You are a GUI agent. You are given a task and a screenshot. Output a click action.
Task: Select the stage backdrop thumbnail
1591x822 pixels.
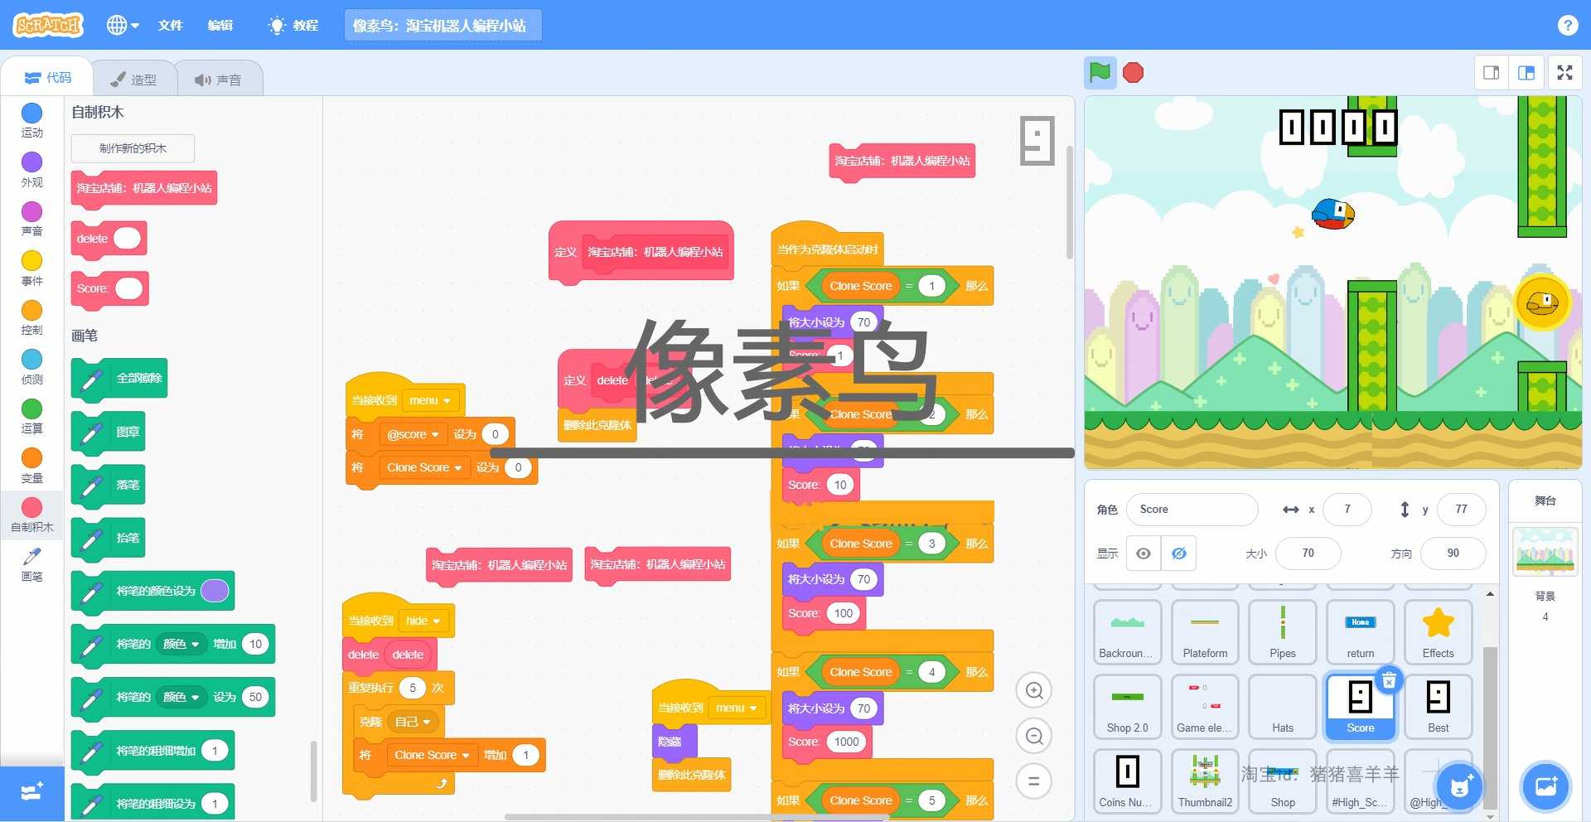(1545, 551)
